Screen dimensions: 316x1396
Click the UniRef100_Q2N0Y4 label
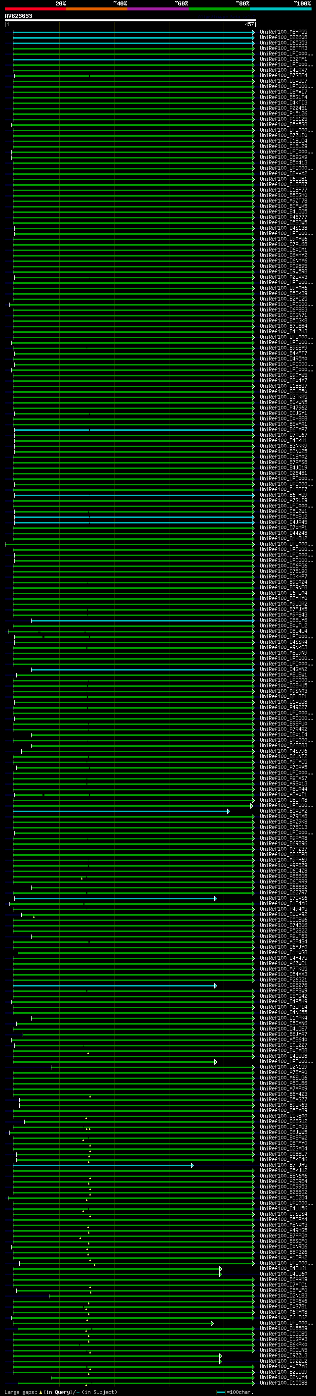[283, 1377]
